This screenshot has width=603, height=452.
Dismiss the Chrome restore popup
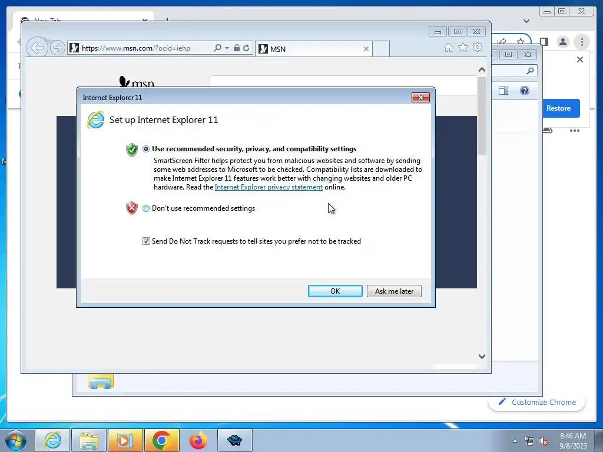[580, 59]
